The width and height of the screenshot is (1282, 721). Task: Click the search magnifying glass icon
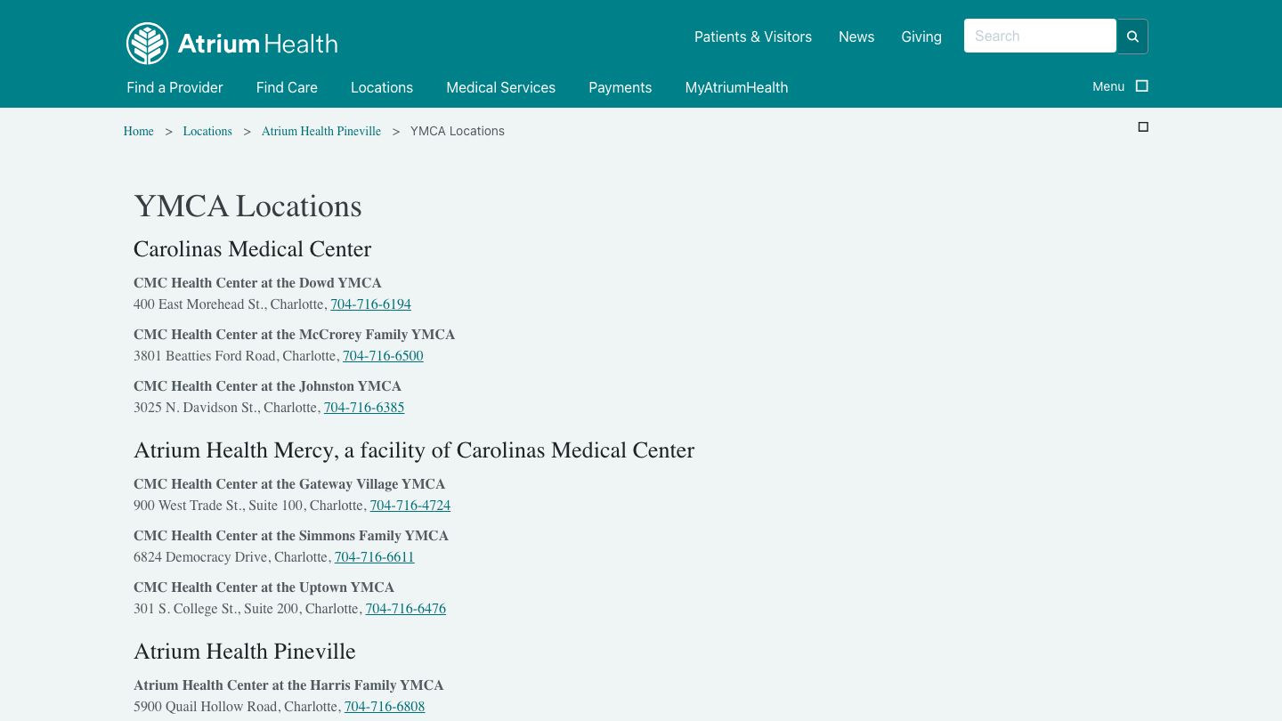[x=1132, y=36]
